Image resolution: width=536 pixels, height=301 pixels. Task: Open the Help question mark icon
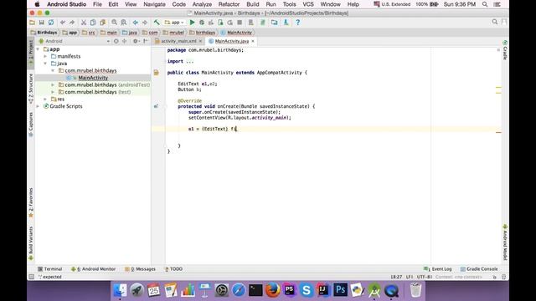coord(298,23)
